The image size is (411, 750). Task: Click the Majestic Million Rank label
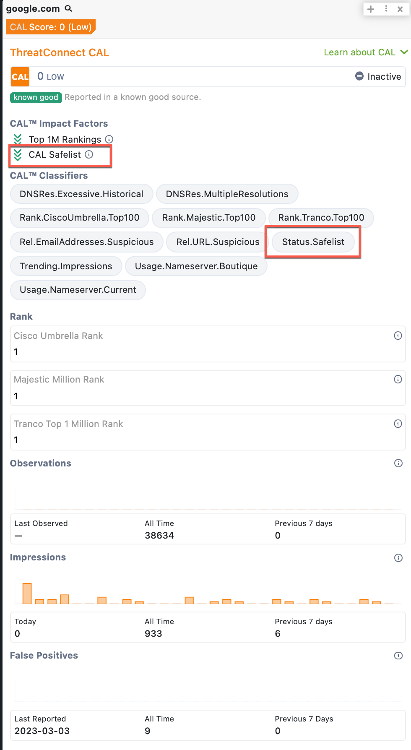pos(59,380)
